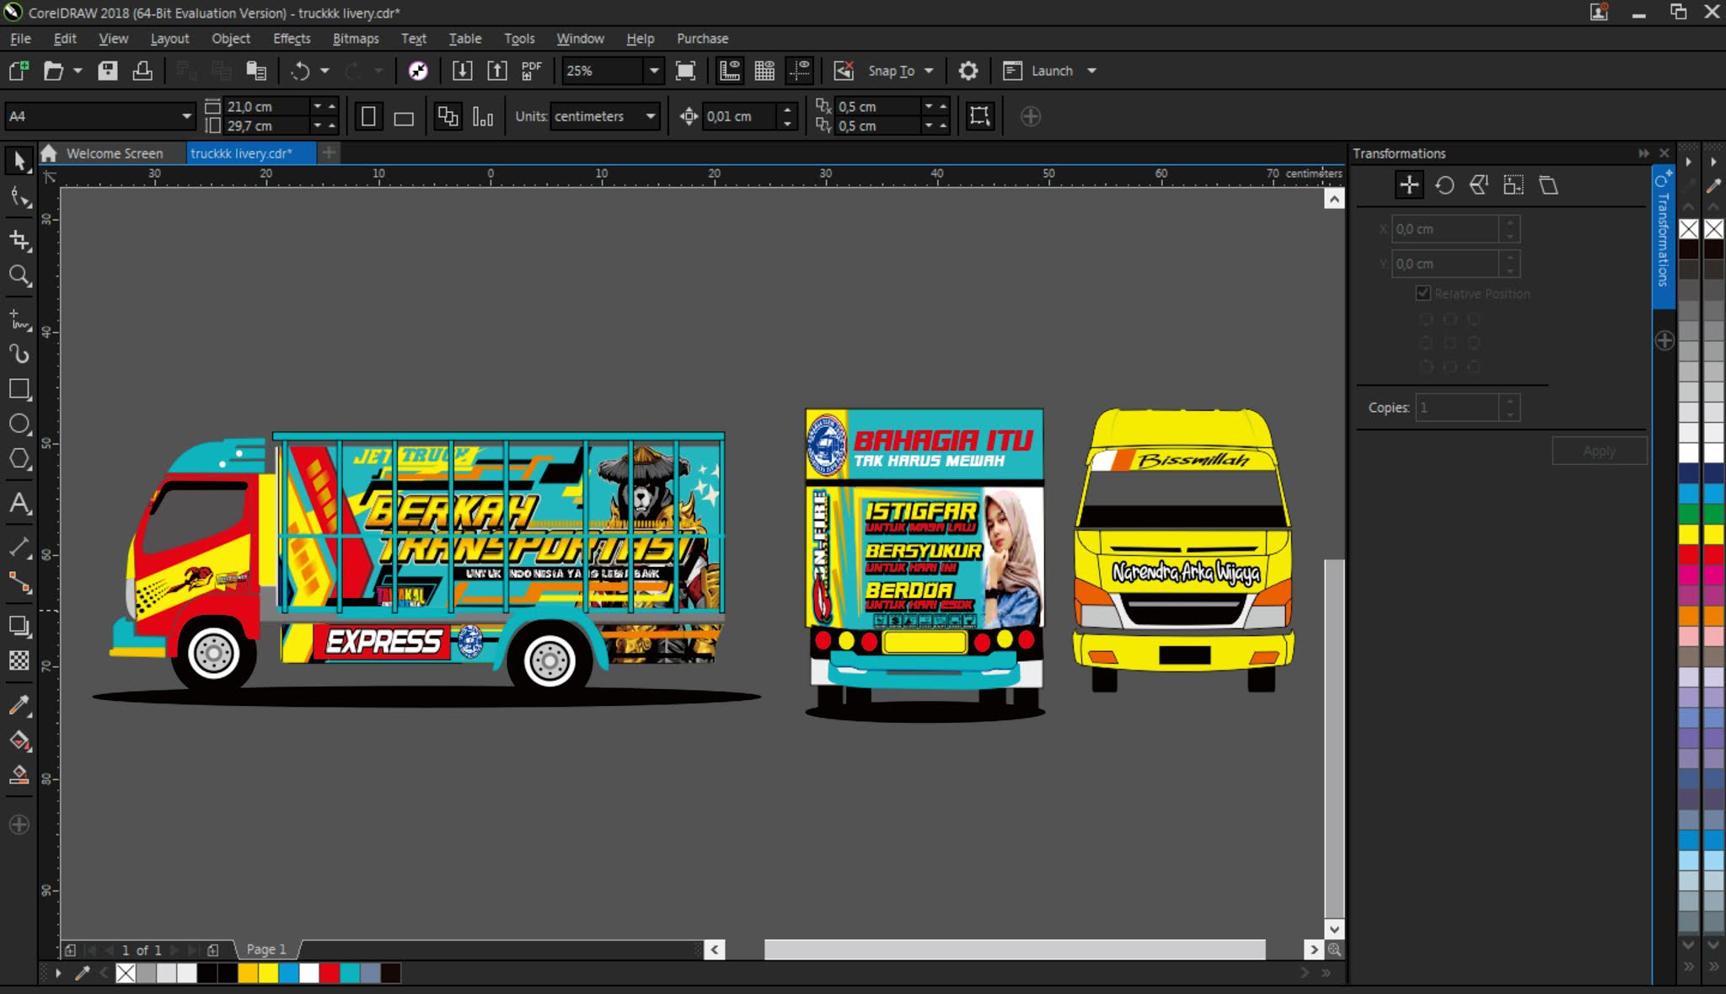
Task: Select the Rectangle tool
Action: pos(20,389)
